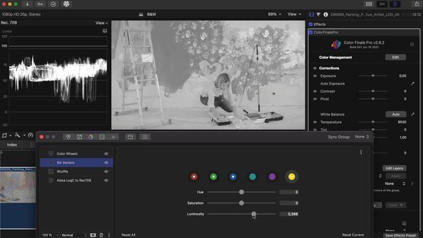Click Auto Exposure eyedropper icon
Image resolution: width=423 pixels, height=238 pixels.
(412, 84)
